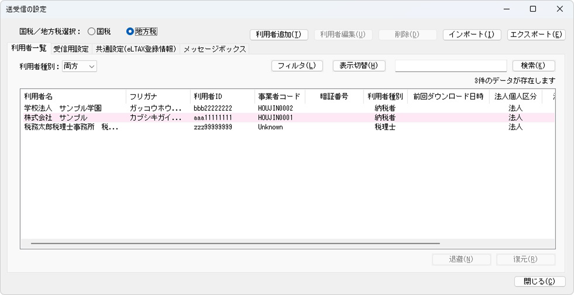
Task: Click the エクスポート(E) button
Action: (536, 35)
